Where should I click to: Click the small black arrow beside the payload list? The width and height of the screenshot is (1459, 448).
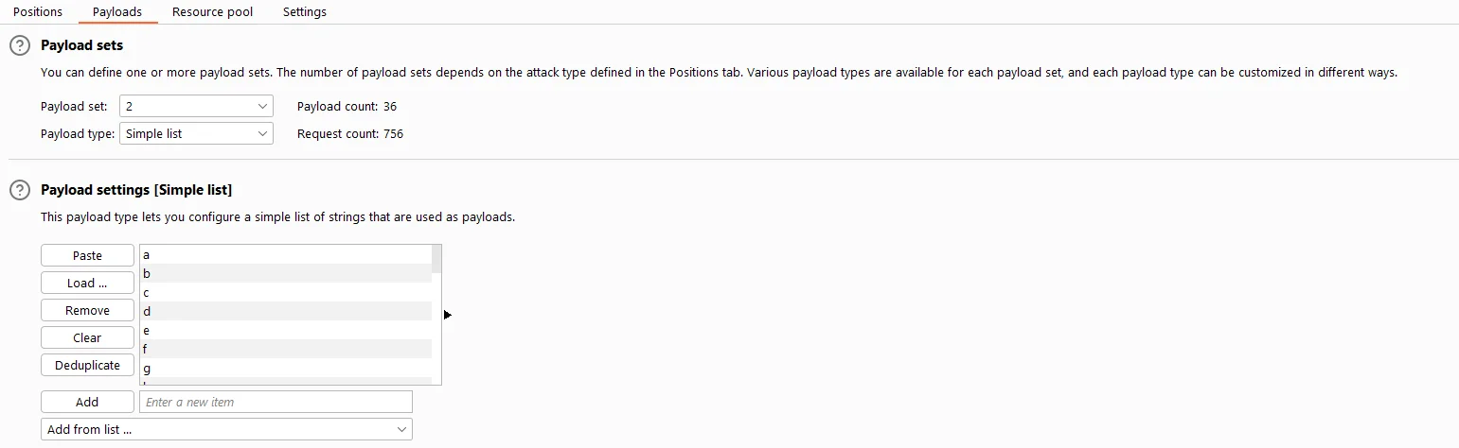(x=448, y=315)
